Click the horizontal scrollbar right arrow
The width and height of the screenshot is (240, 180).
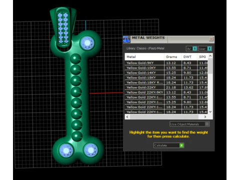pos(205,117)
